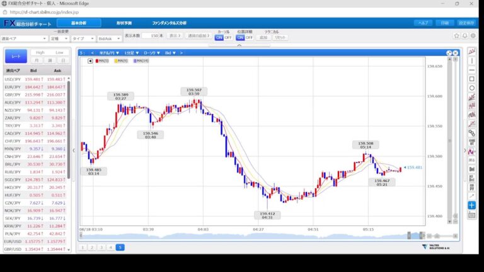Click the arrow line drawing tool
The width and height of the screenshot is (484, 272).
pyautogui.click(x=471, y=196)
